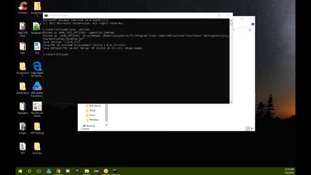Click the prompt line after java version output
Image resolution: width=311 pixels, height=175 pixels.
point(56,54)
